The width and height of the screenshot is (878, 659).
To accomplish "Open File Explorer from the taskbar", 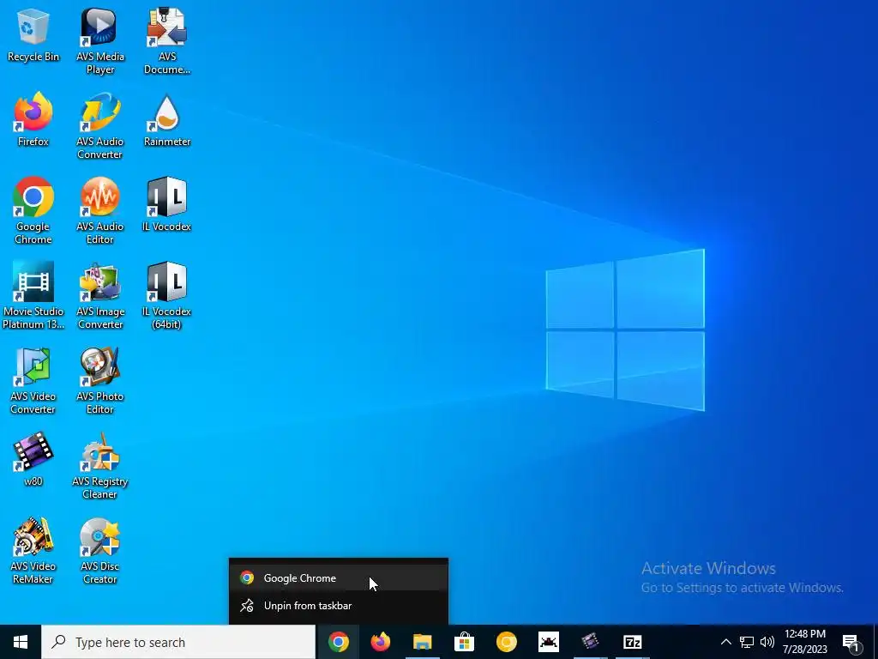I will point(422,642).
